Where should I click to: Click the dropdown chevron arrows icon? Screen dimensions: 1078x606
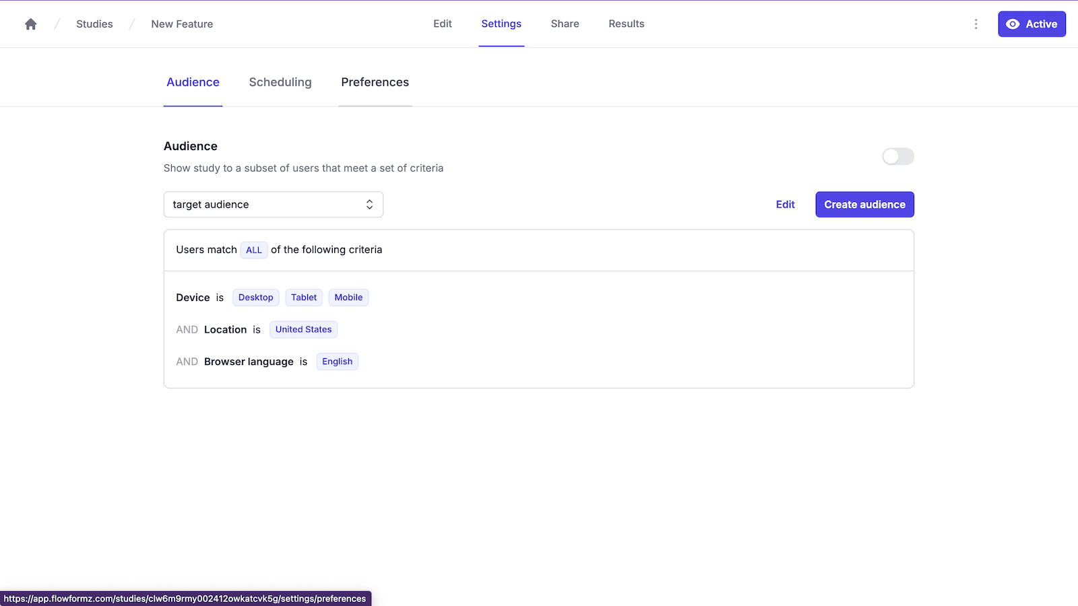coord(369,205)
